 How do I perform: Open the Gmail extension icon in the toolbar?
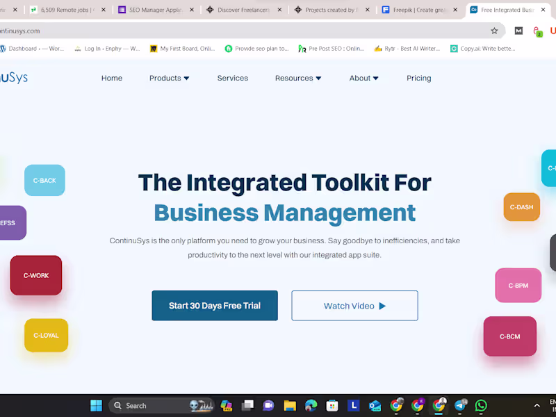(x=518, y=31)
